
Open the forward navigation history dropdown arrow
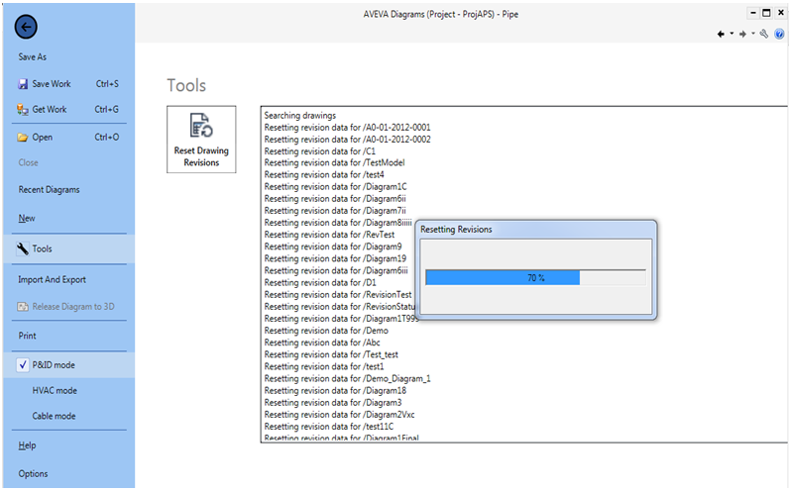(x=753, y=34)
